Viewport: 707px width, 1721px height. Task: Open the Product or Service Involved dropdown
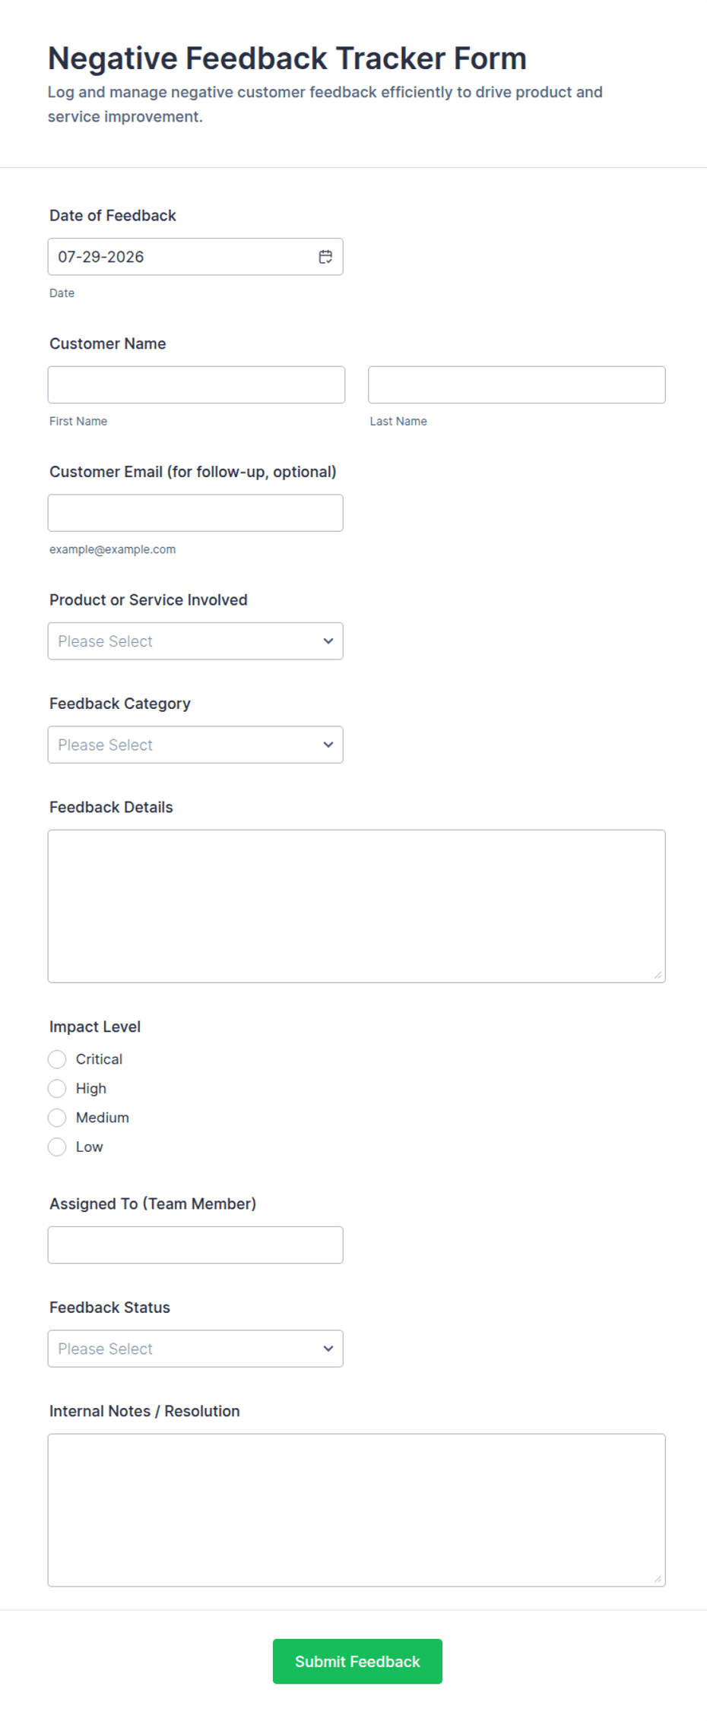(195, 641)
